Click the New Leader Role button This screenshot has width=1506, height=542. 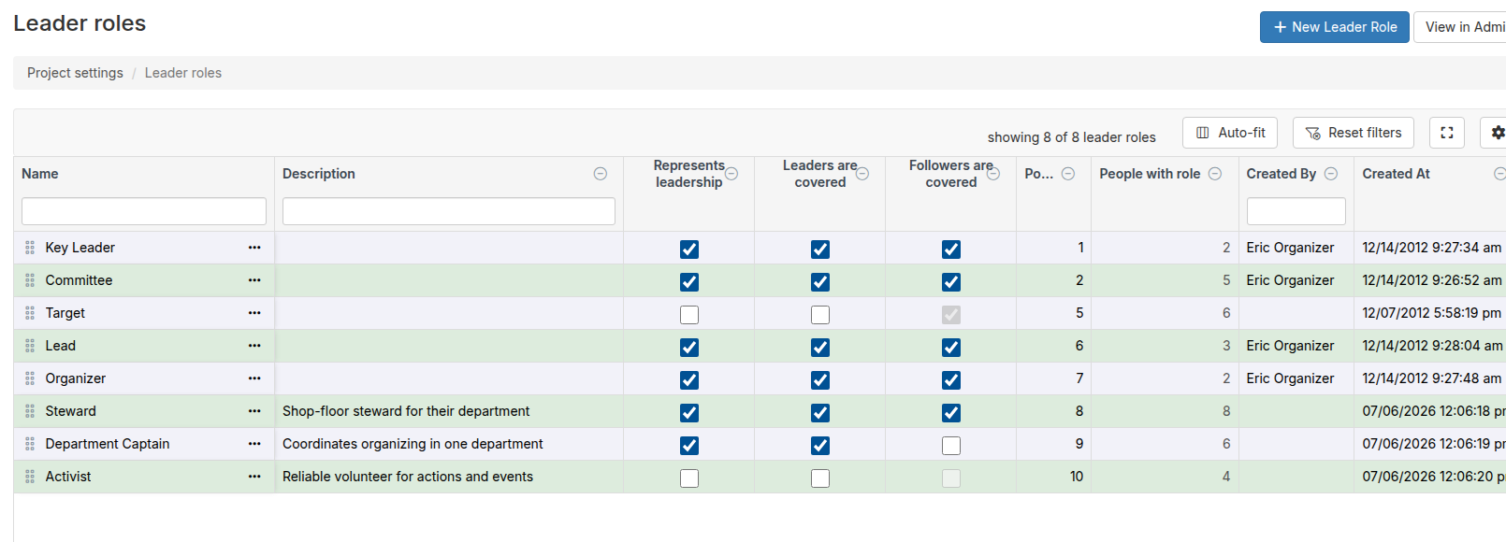tap(1334, 27)
